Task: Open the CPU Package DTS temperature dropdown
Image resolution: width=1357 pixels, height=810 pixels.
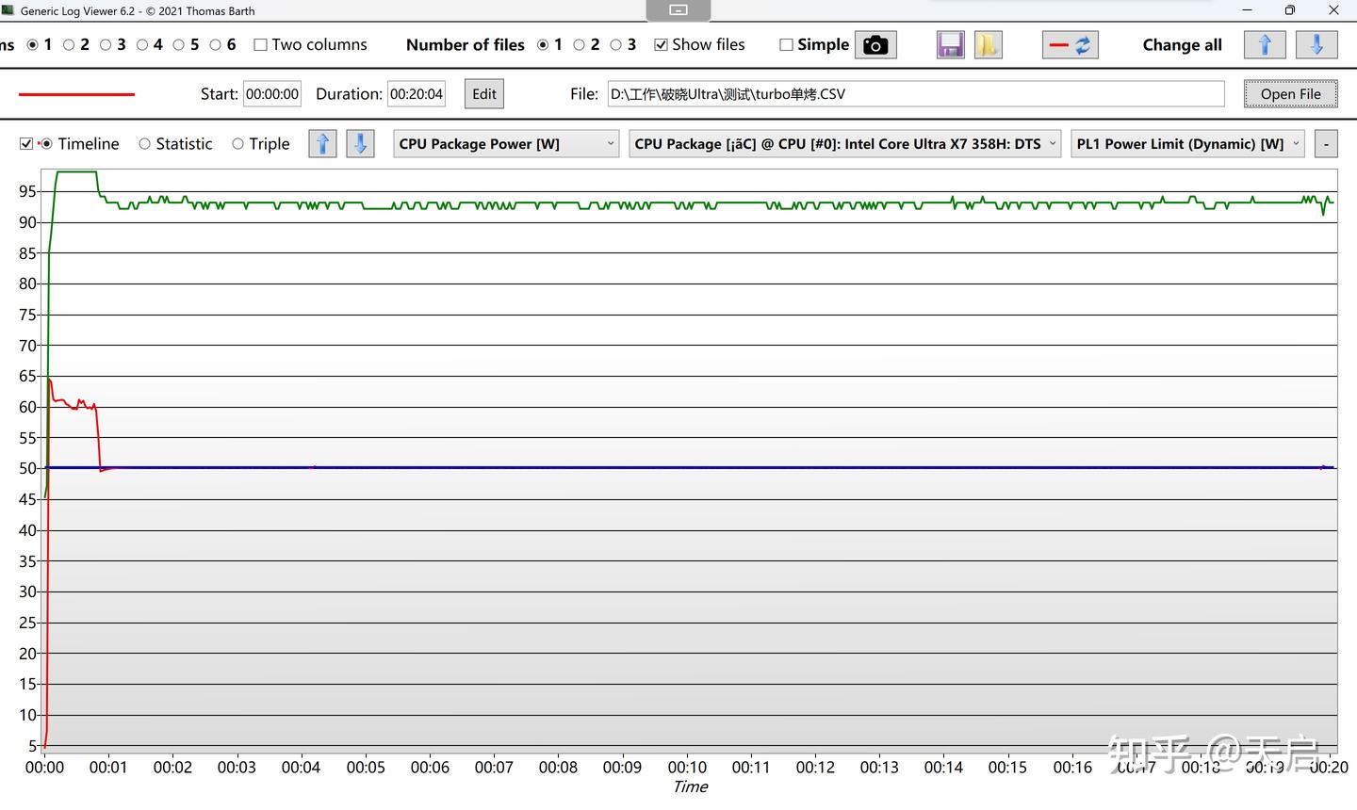Action: pyautogui.click(x=845, y=144)
